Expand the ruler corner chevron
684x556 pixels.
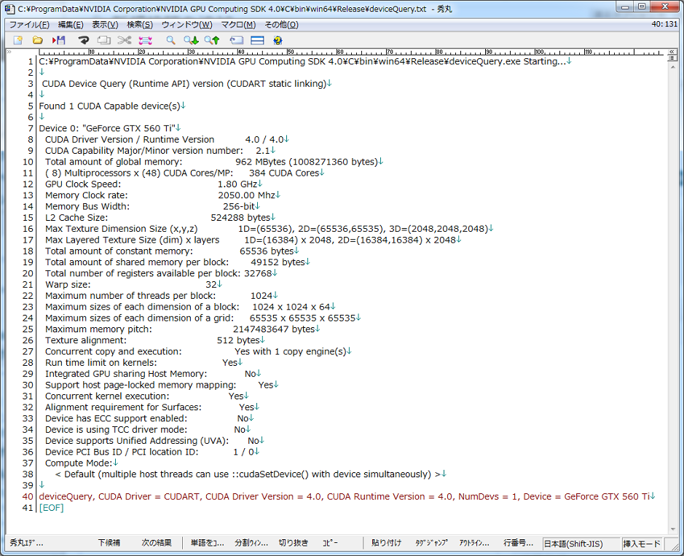(x=8, y=52)
